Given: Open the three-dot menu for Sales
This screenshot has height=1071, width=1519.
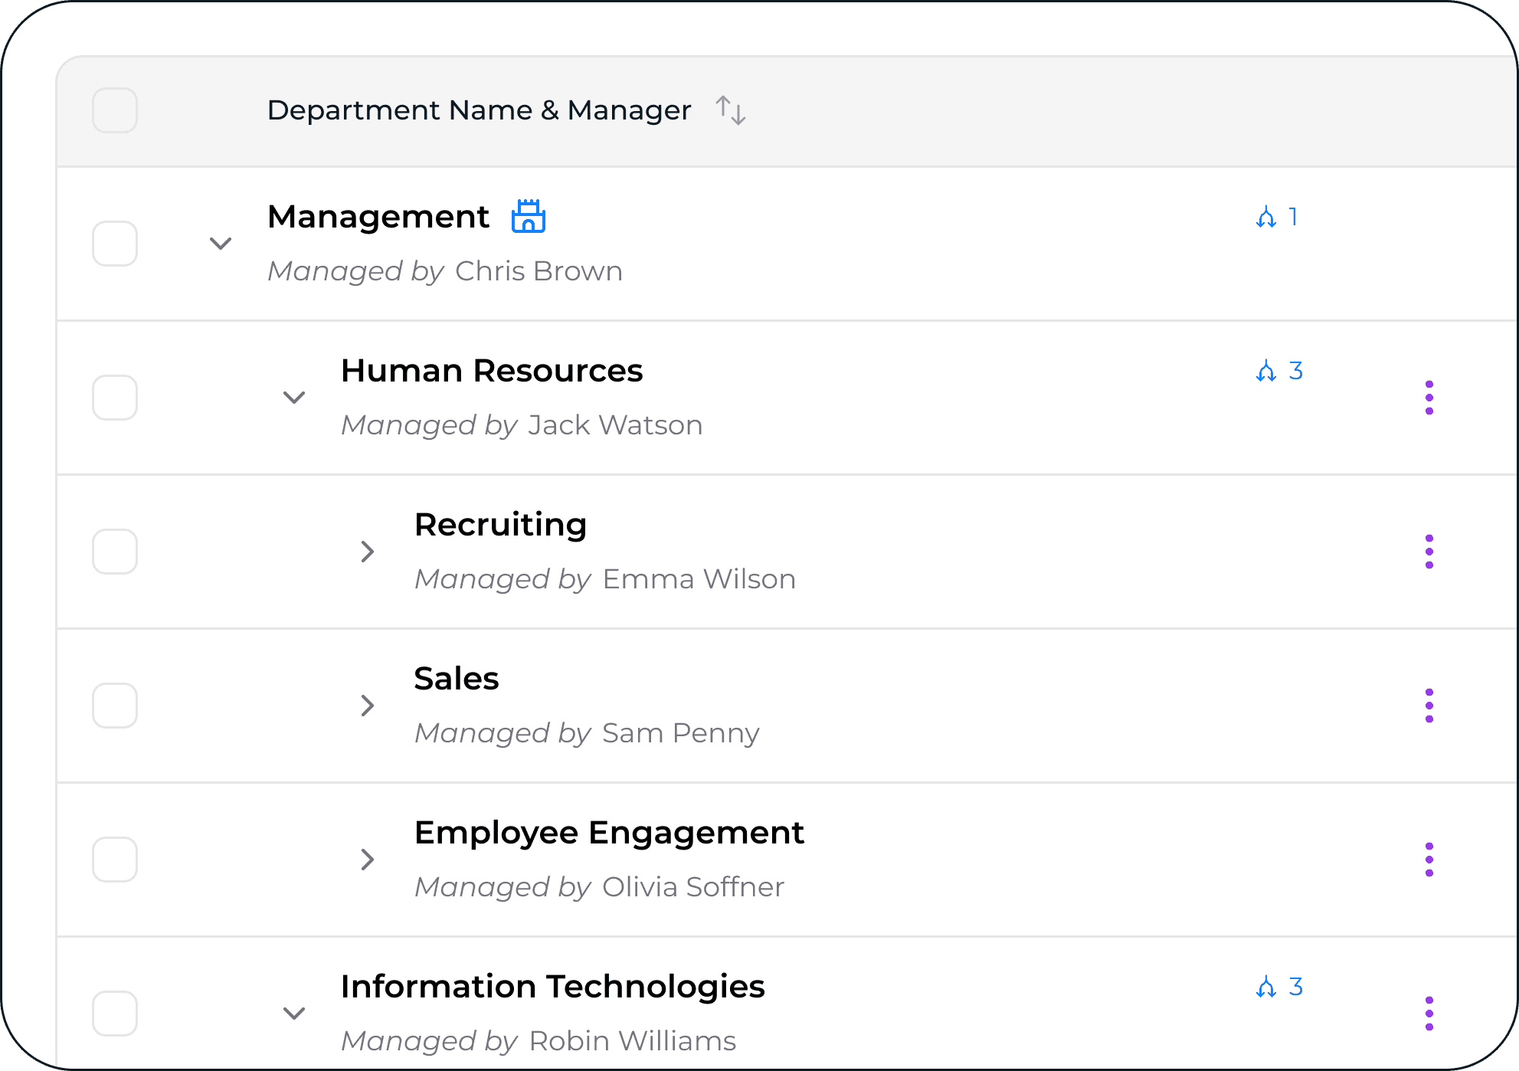Looking at the screenshot, I should 1429,706.
